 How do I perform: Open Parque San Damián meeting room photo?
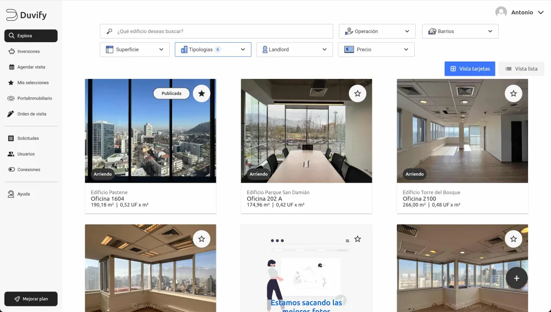tap(306, 131)
